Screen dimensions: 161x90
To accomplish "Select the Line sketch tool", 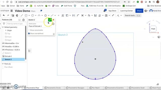I will tap(22, 15).
